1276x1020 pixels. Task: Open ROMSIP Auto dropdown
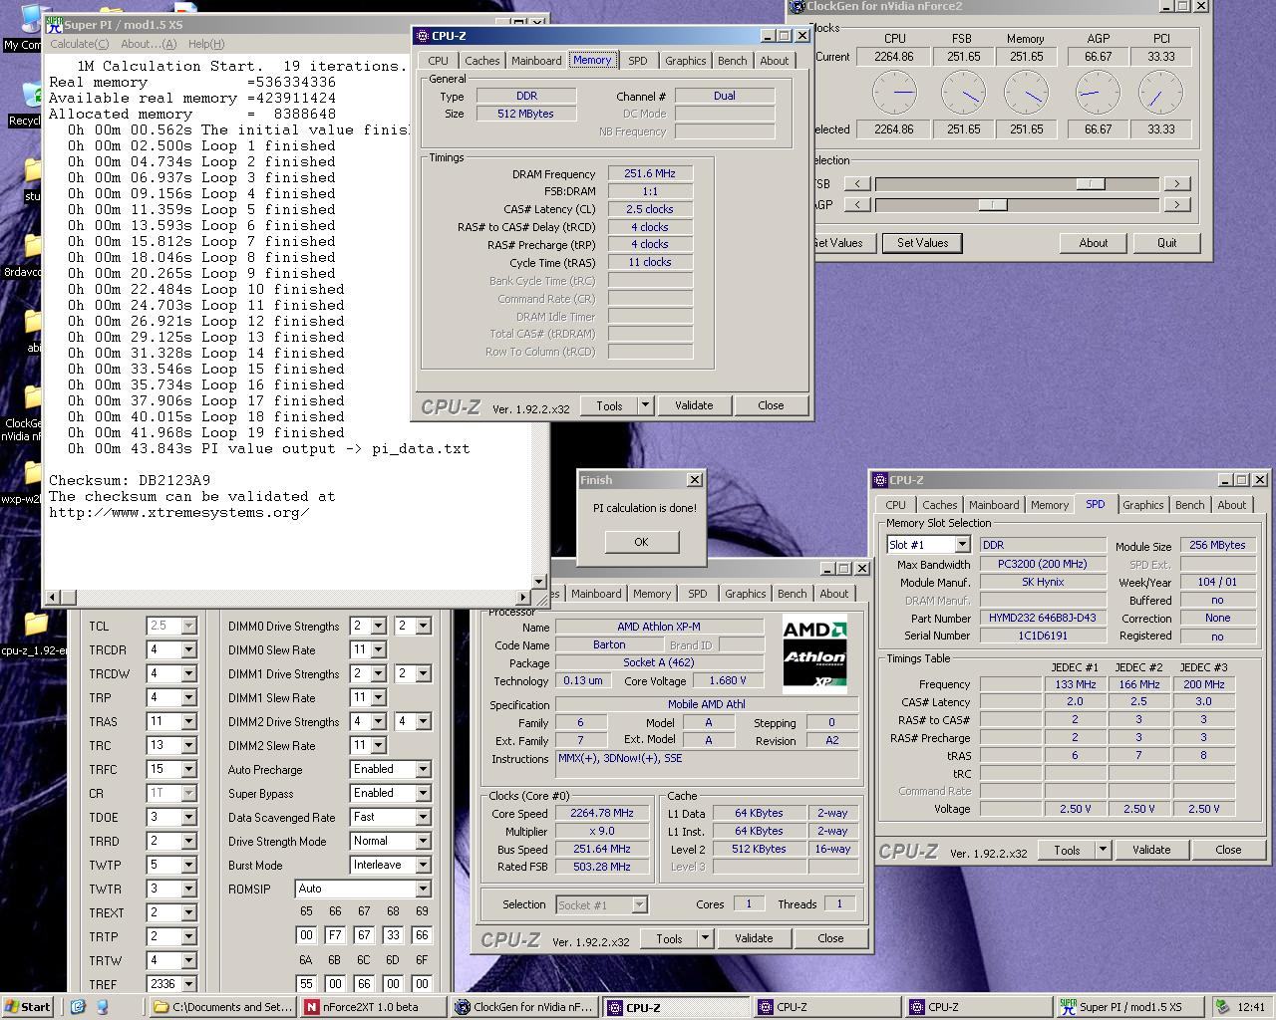[x=423, y=889]
